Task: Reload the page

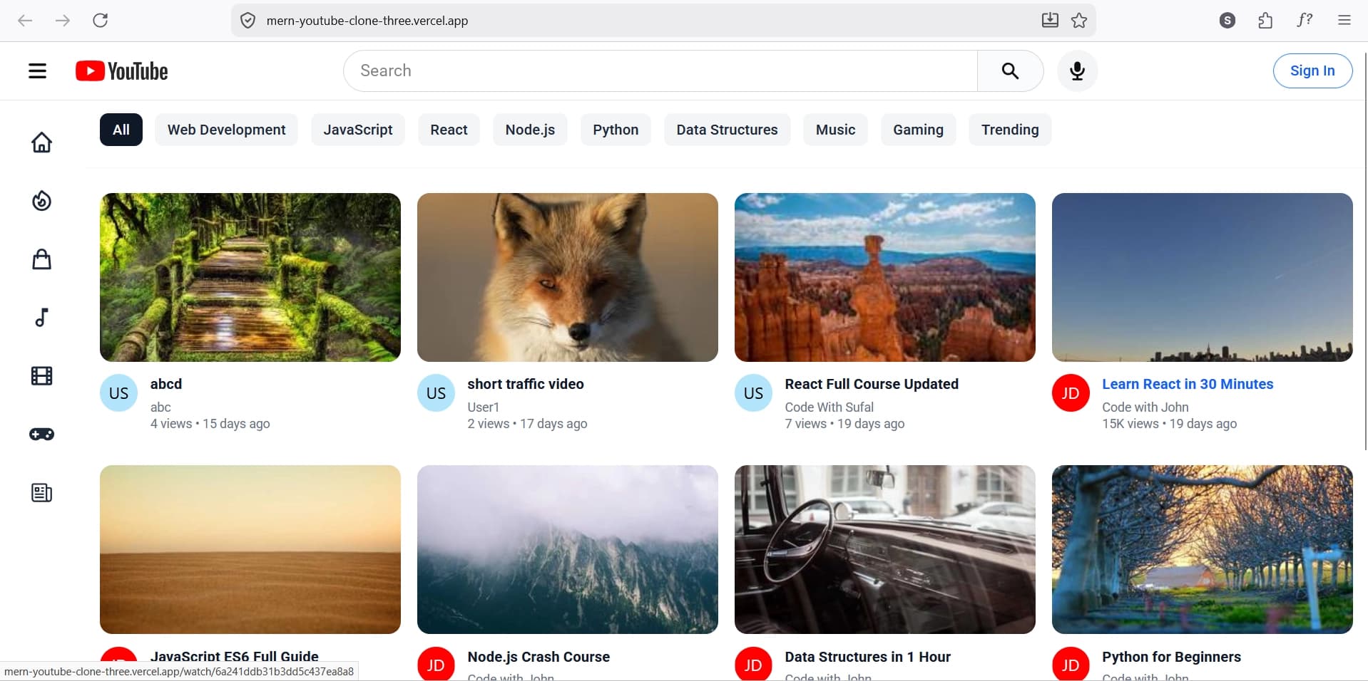Action: coord(101,21)
